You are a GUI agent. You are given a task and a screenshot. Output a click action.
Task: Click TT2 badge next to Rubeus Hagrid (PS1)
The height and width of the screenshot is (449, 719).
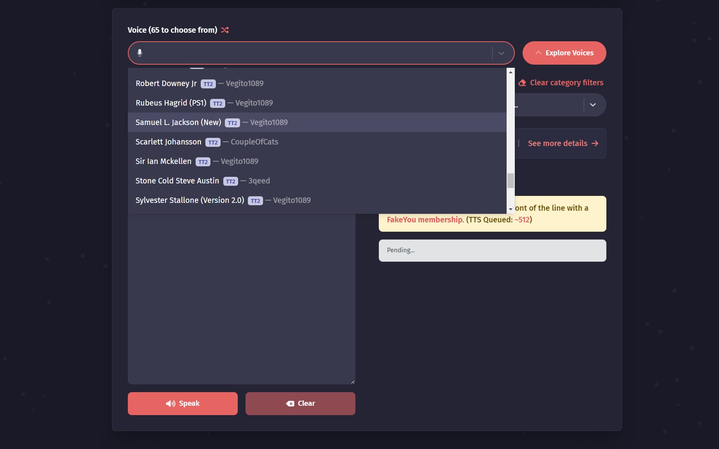tap(217, 104)
